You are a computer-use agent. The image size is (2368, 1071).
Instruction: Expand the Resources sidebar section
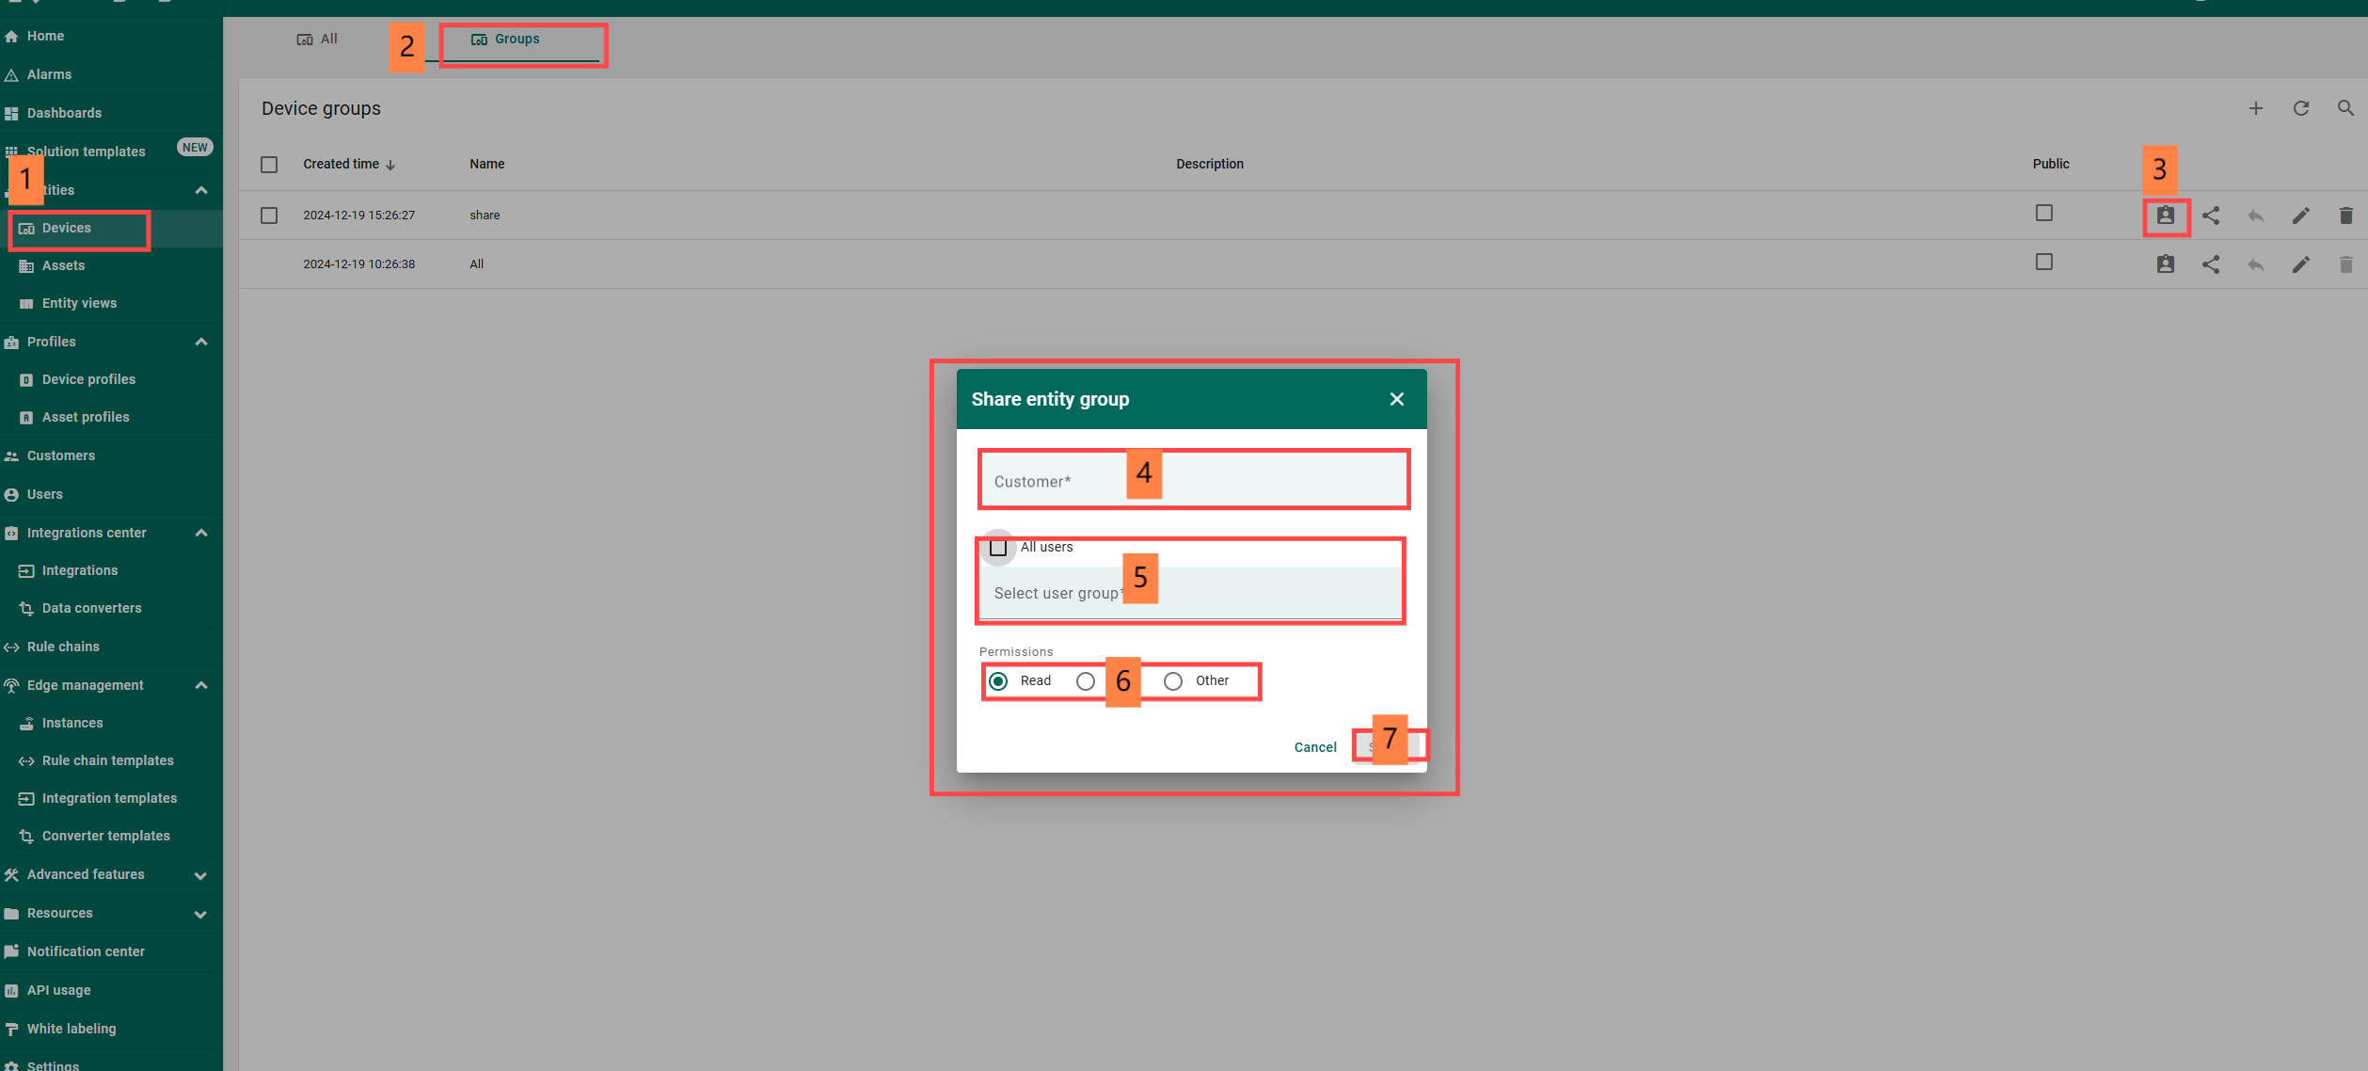pyautogui.click(x=200, y=914)
